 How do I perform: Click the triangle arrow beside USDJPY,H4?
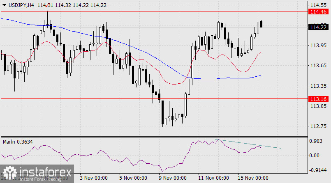[5, 5]
